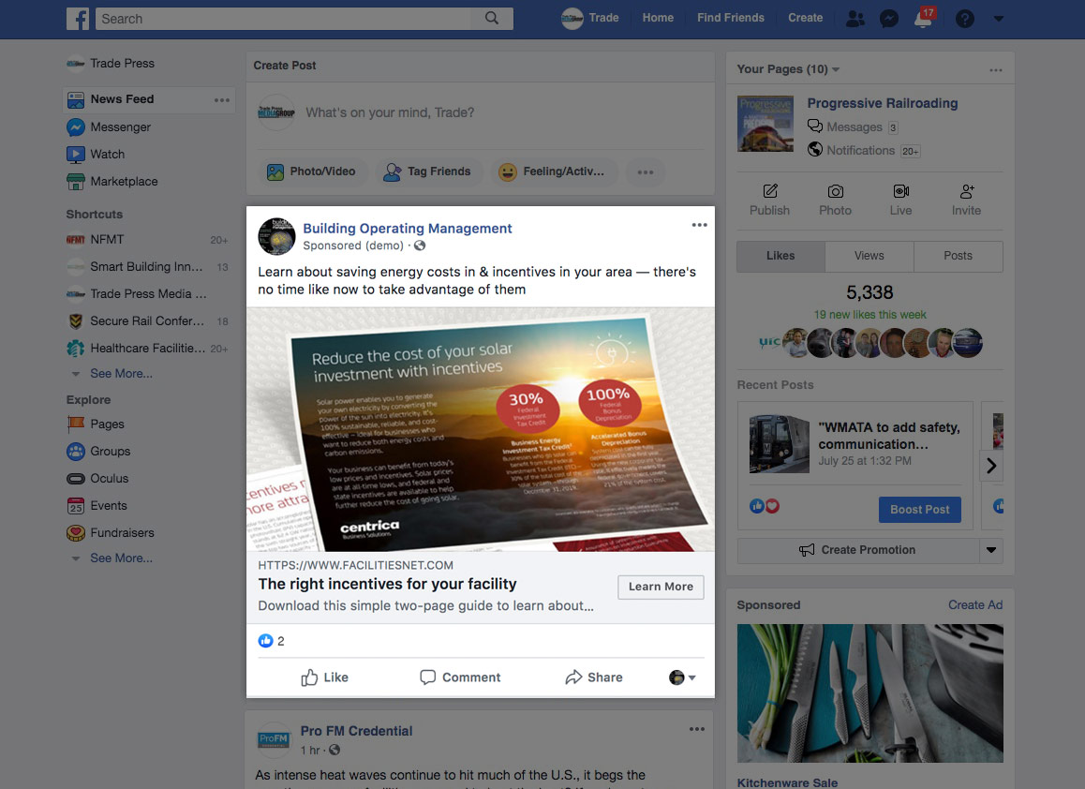Go to Home in top bar
This screenshot has width=1085, height=789.
point(658,18)
